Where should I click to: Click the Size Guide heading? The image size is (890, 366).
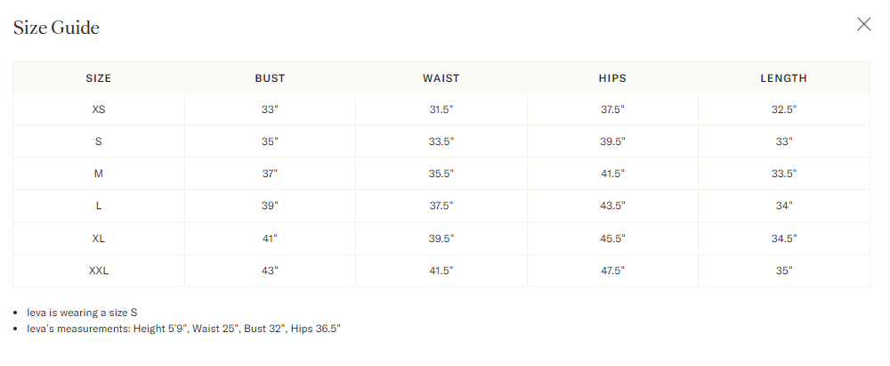56,28
